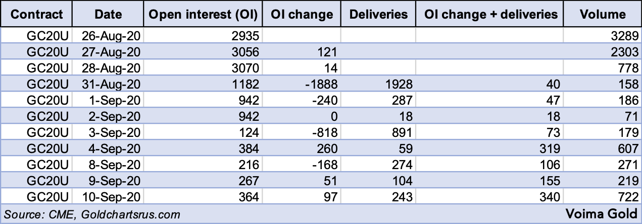The width and height of the screenshot is (642, 224).
Task: Select the Volume column header
Action: (602, 14)
